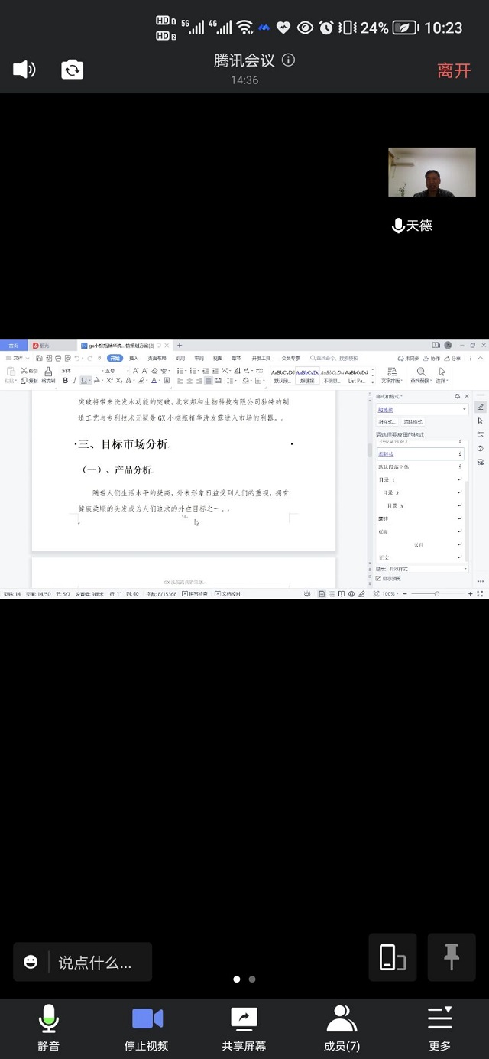Tap 停止视频 to stop video

[x=147, y=1028]
